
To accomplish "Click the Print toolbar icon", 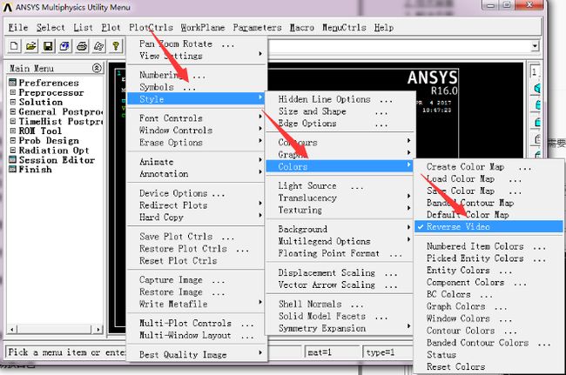I will point(82,46).
